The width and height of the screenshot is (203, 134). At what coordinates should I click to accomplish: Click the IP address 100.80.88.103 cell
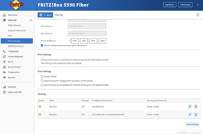click(98, 107)
